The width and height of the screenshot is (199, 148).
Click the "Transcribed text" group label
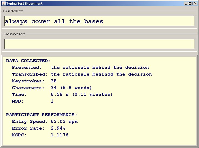tap(14, 34)
